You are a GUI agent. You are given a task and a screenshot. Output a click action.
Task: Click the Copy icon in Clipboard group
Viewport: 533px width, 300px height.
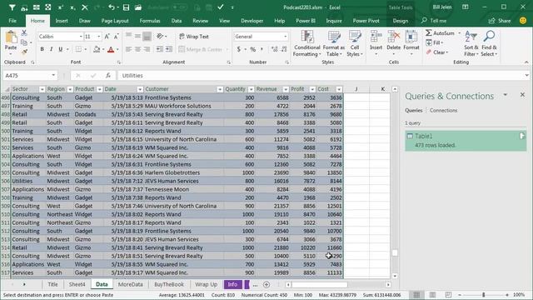pyautogui.click(x=24, y=42)
